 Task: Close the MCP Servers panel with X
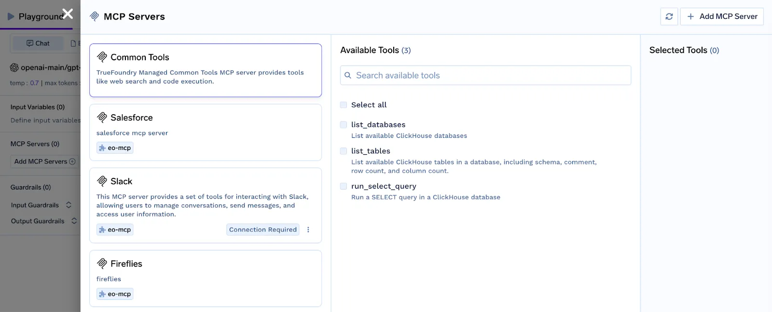pos(68,14)
